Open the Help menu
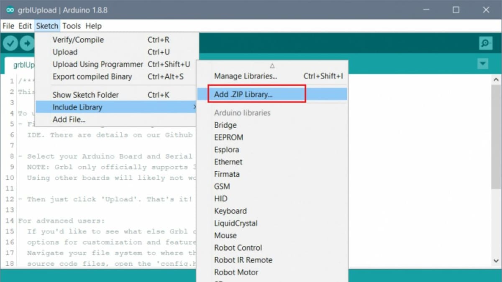 pos(94,26)
